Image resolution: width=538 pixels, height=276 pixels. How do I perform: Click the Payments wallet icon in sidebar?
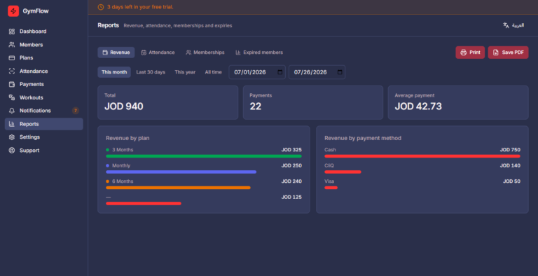point(12,85)
